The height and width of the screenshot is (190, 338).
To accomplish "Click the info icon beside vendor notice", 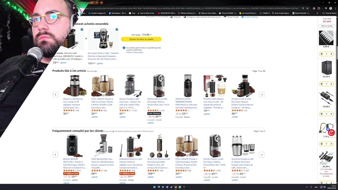I will coord(124,48).
